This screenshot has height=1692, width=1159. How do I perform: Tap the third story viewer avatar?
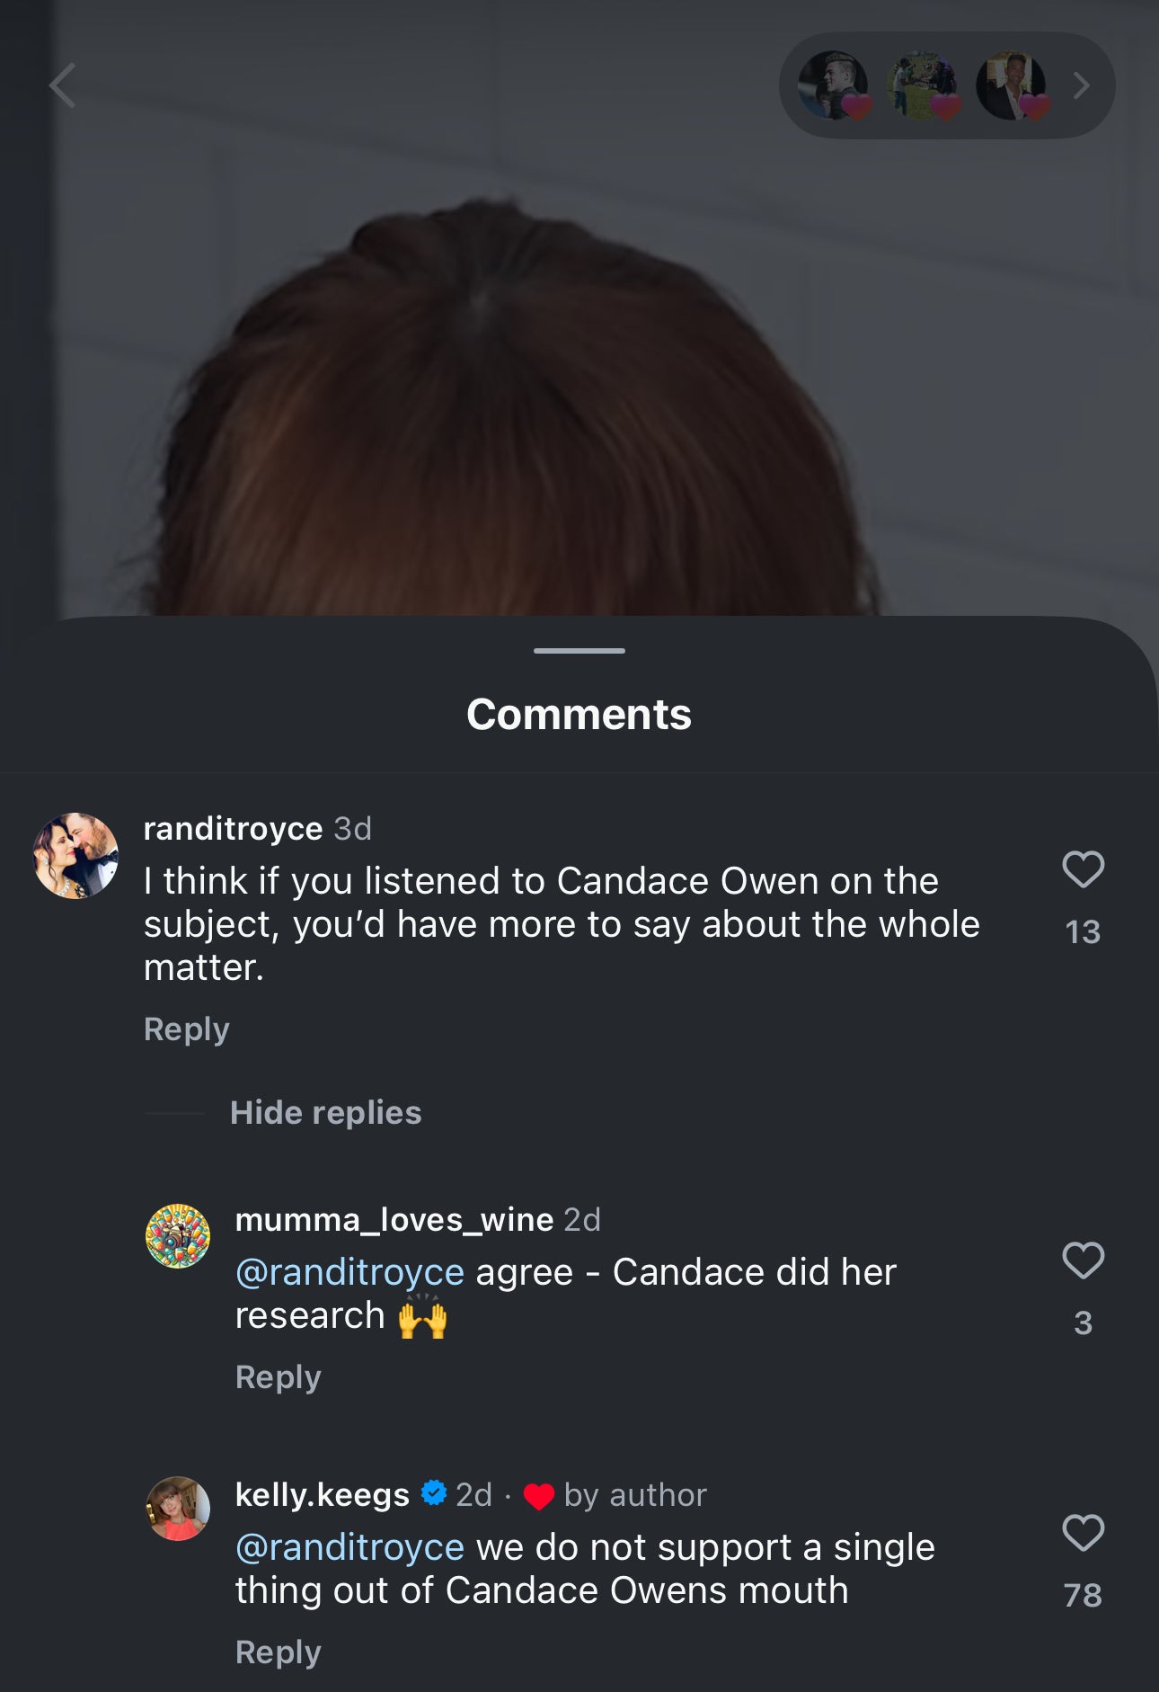point(1011,85)
